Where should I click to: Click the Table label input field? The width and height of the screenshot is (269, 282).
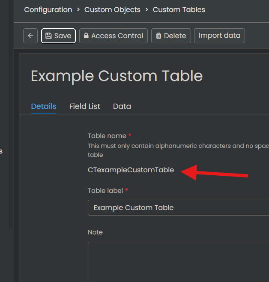179,207
